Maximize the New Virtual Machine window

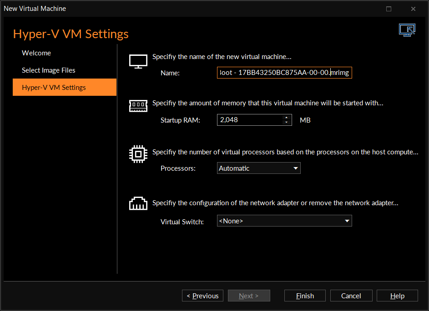(389, 9)
